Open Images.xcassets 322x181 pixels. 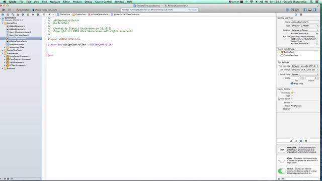pos(16,44)
